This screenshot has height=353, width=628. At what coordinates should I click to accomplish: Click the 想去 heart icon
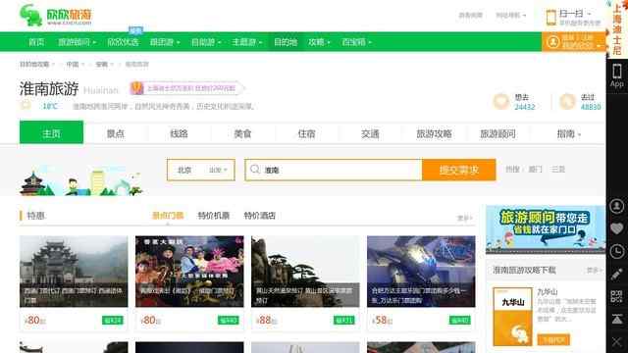tap(501, 102)
